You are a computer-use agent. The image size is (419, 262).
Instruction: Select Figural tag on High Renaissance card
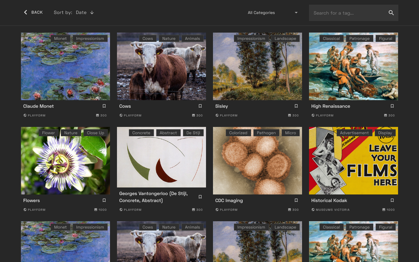[x=386, y=38]
